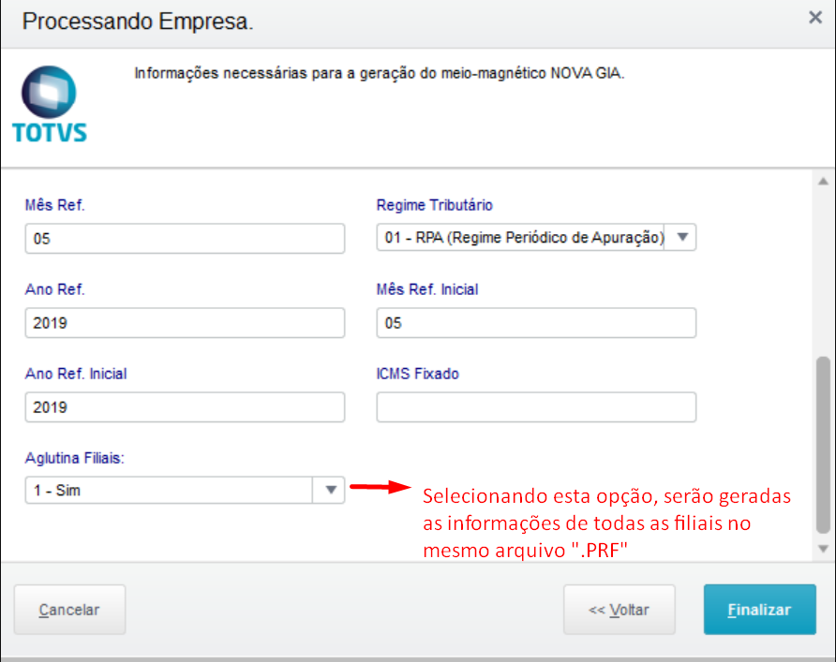Click the 'Processando Empresa.' title
836x662 pixels.
138,22
